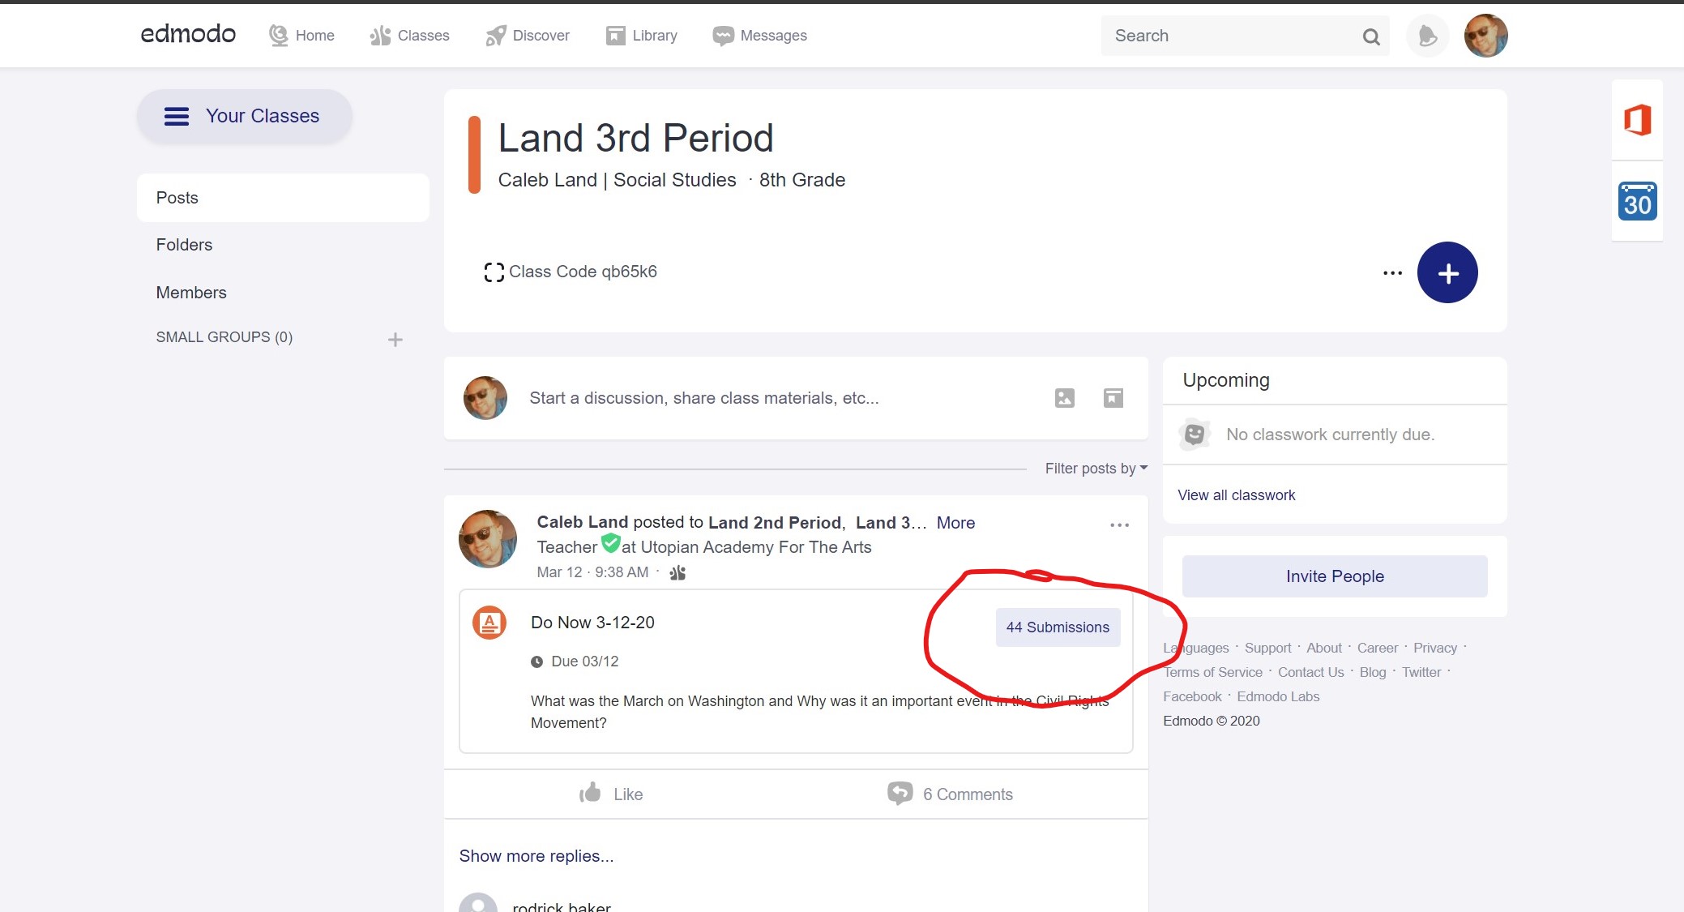
Task: Click the search magnifier icon
Action: (x=1370, y=36)
